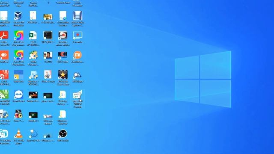Open the orange-lit dark thumbnail beside TeamViewer
The width and height of the screenshot is (274, 154).
click(33, 95)
